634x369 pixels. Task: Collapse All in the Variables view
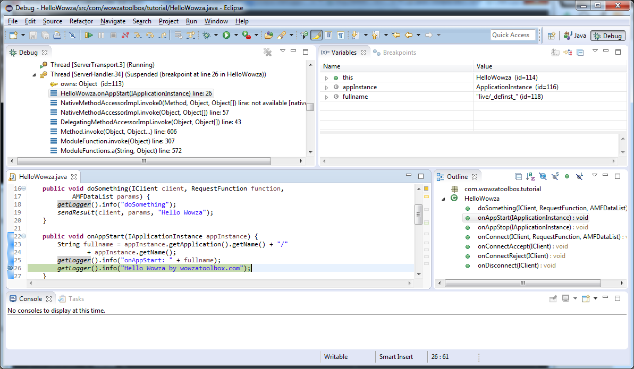point(580,52)
